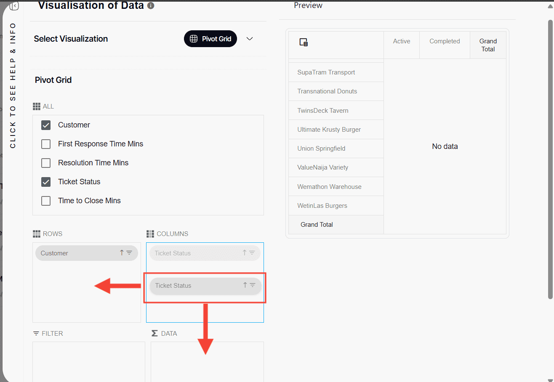This screenshot has width=554, height=382.
Task: Select WetinLas Burgers row
Action: pyautogui.click(x=336, y=206)
